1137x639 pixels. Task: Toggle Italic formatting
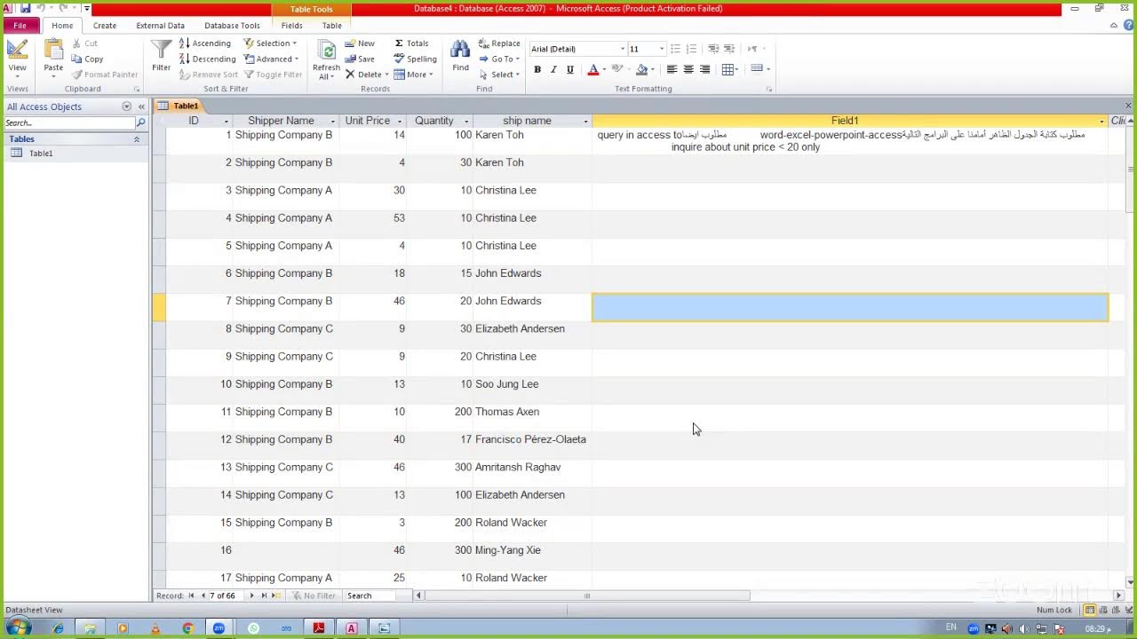click(x=553, y=69)
